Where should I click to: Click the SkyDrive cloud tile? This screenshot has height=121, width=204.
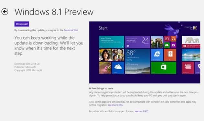[x=118, y=68]
